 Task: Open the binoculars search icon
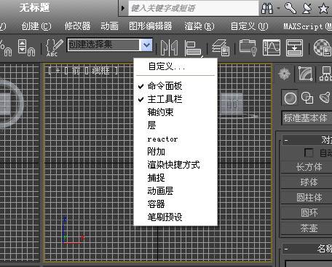pos(267,9)
